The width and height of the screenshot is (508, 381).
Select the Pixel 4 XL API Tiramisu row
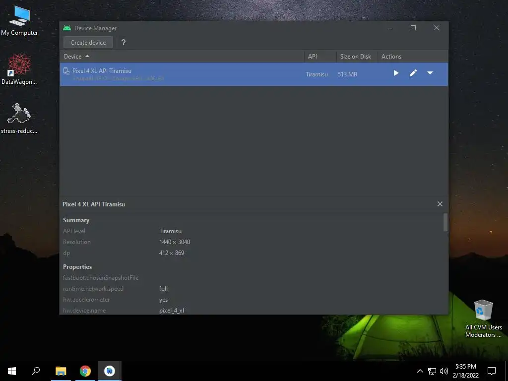[x=254, y=74]
